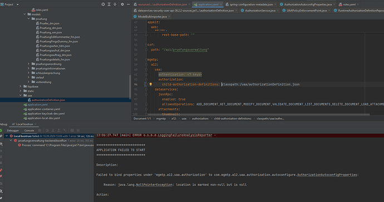384x202 pixels.
Task: Click authorization: breadcrumb
Action: [x=200, y=119]
